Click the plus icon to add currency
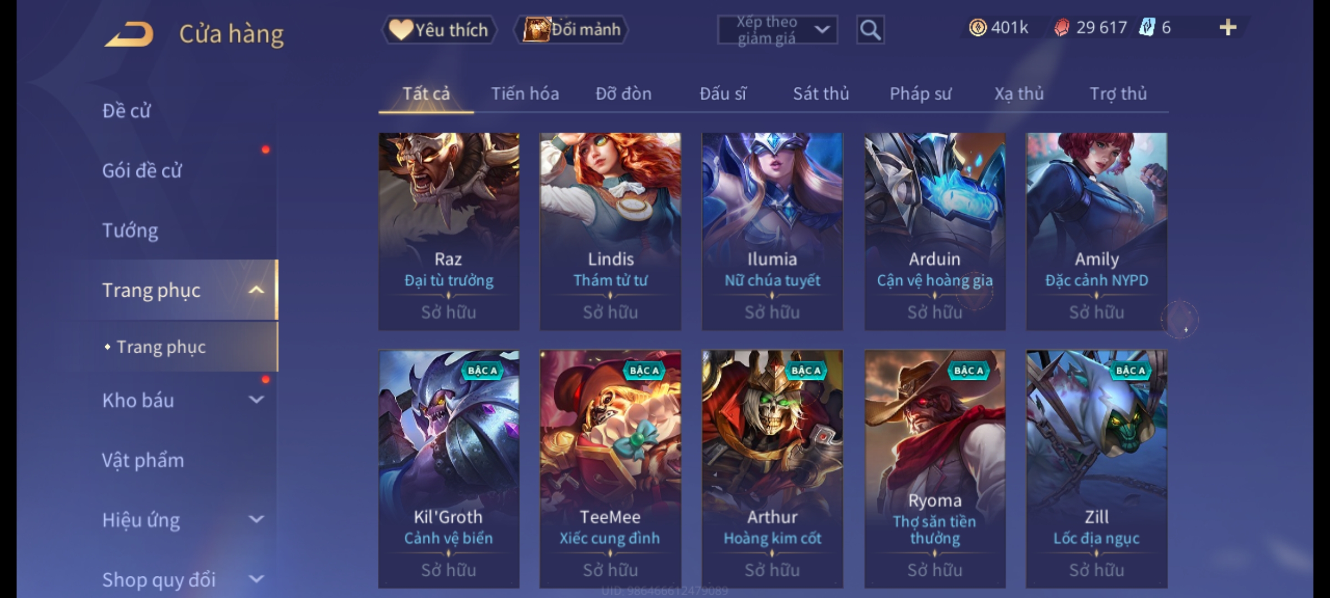The width and height of the screenshot is (1330, 598). (x=1228, y=28)
